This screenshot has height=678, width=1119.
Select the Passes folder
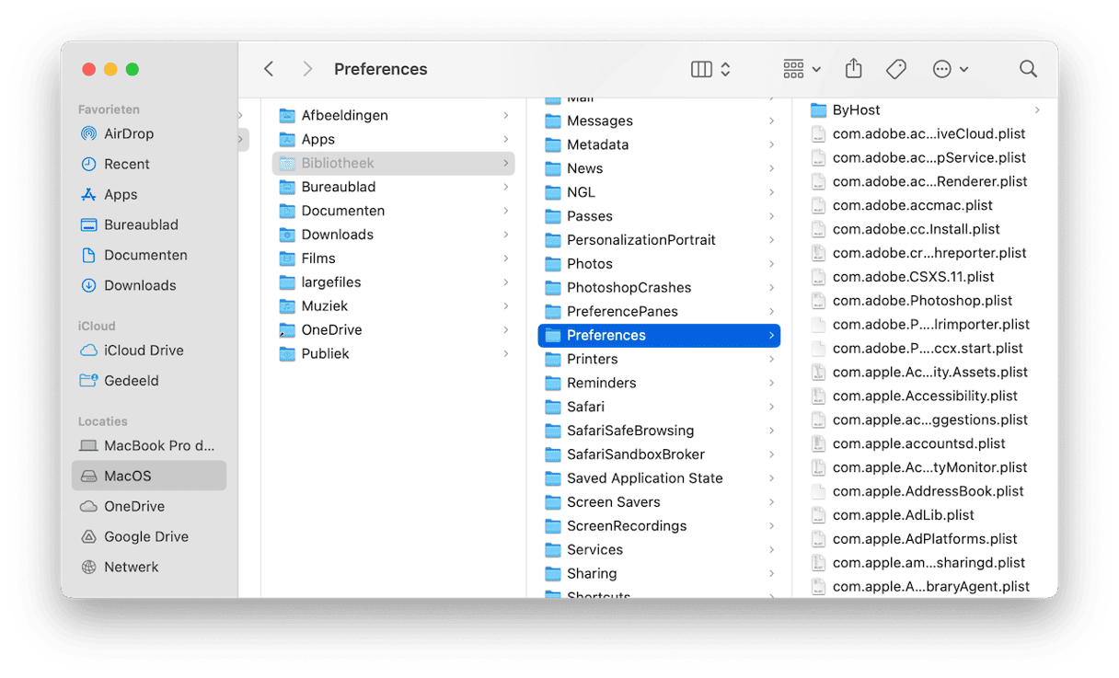pyautogui.click(x=659, y=216)
